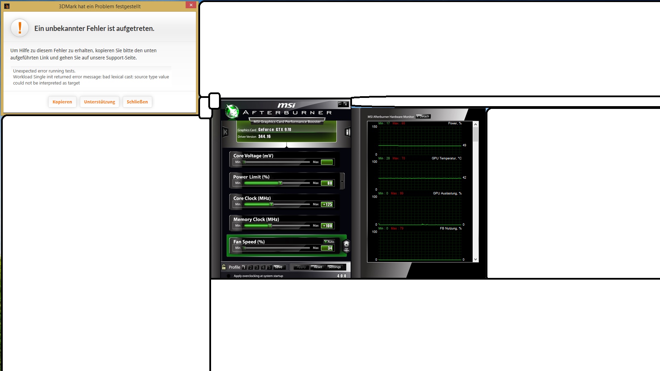
Task: Enable apply overclocking at system startup
Action: [x=229, y=276]
